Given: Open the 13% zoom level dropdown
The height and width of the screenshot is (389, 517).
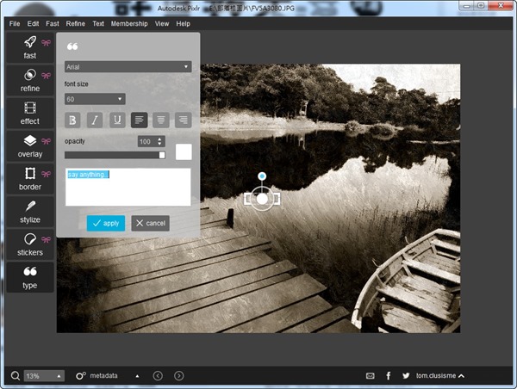Looking at the screenshot, I should 44,376.
